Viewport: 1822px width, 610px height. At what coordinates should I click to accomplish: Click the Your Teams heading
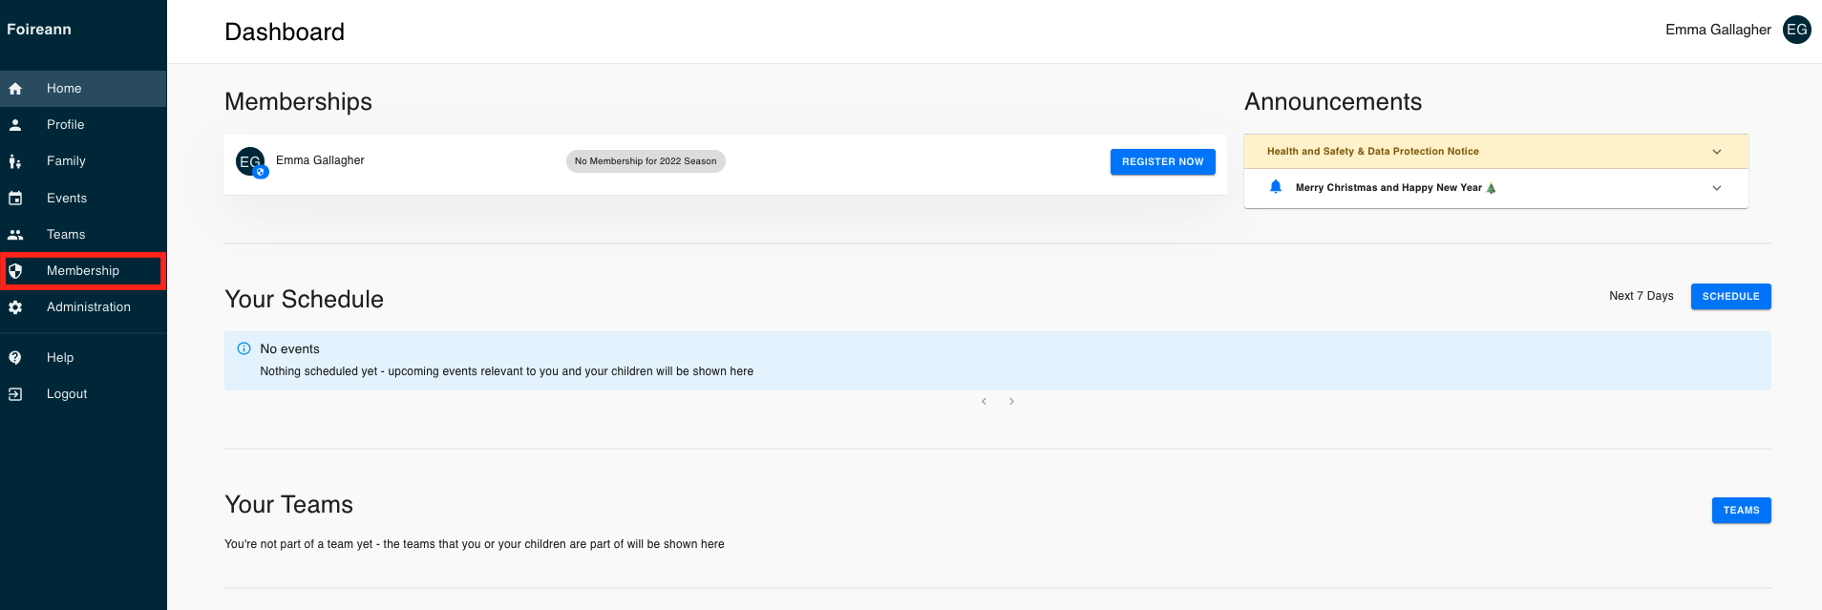(288, 505)
